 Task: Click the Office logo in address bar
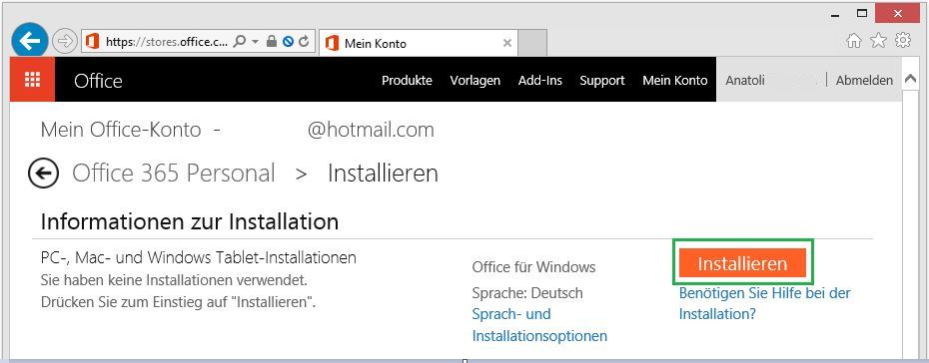[93, 41]
